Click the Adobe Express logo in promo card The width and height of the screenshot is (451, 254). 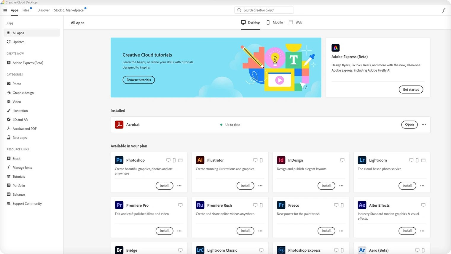click(335, 48)
